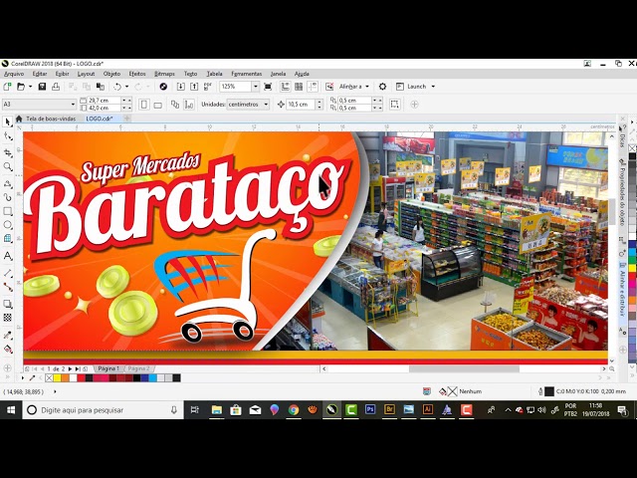This screenshot has width=637, height=478.
Task: Pick the cyan swatch in document palette
Action: [152, 378]
